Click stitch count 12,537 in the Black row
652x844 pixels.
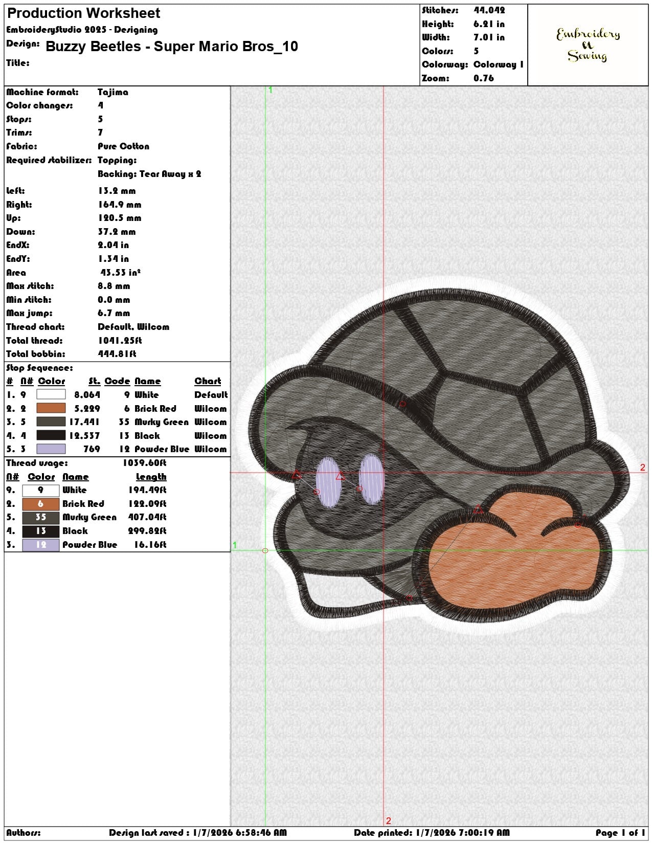click(84, 436)
